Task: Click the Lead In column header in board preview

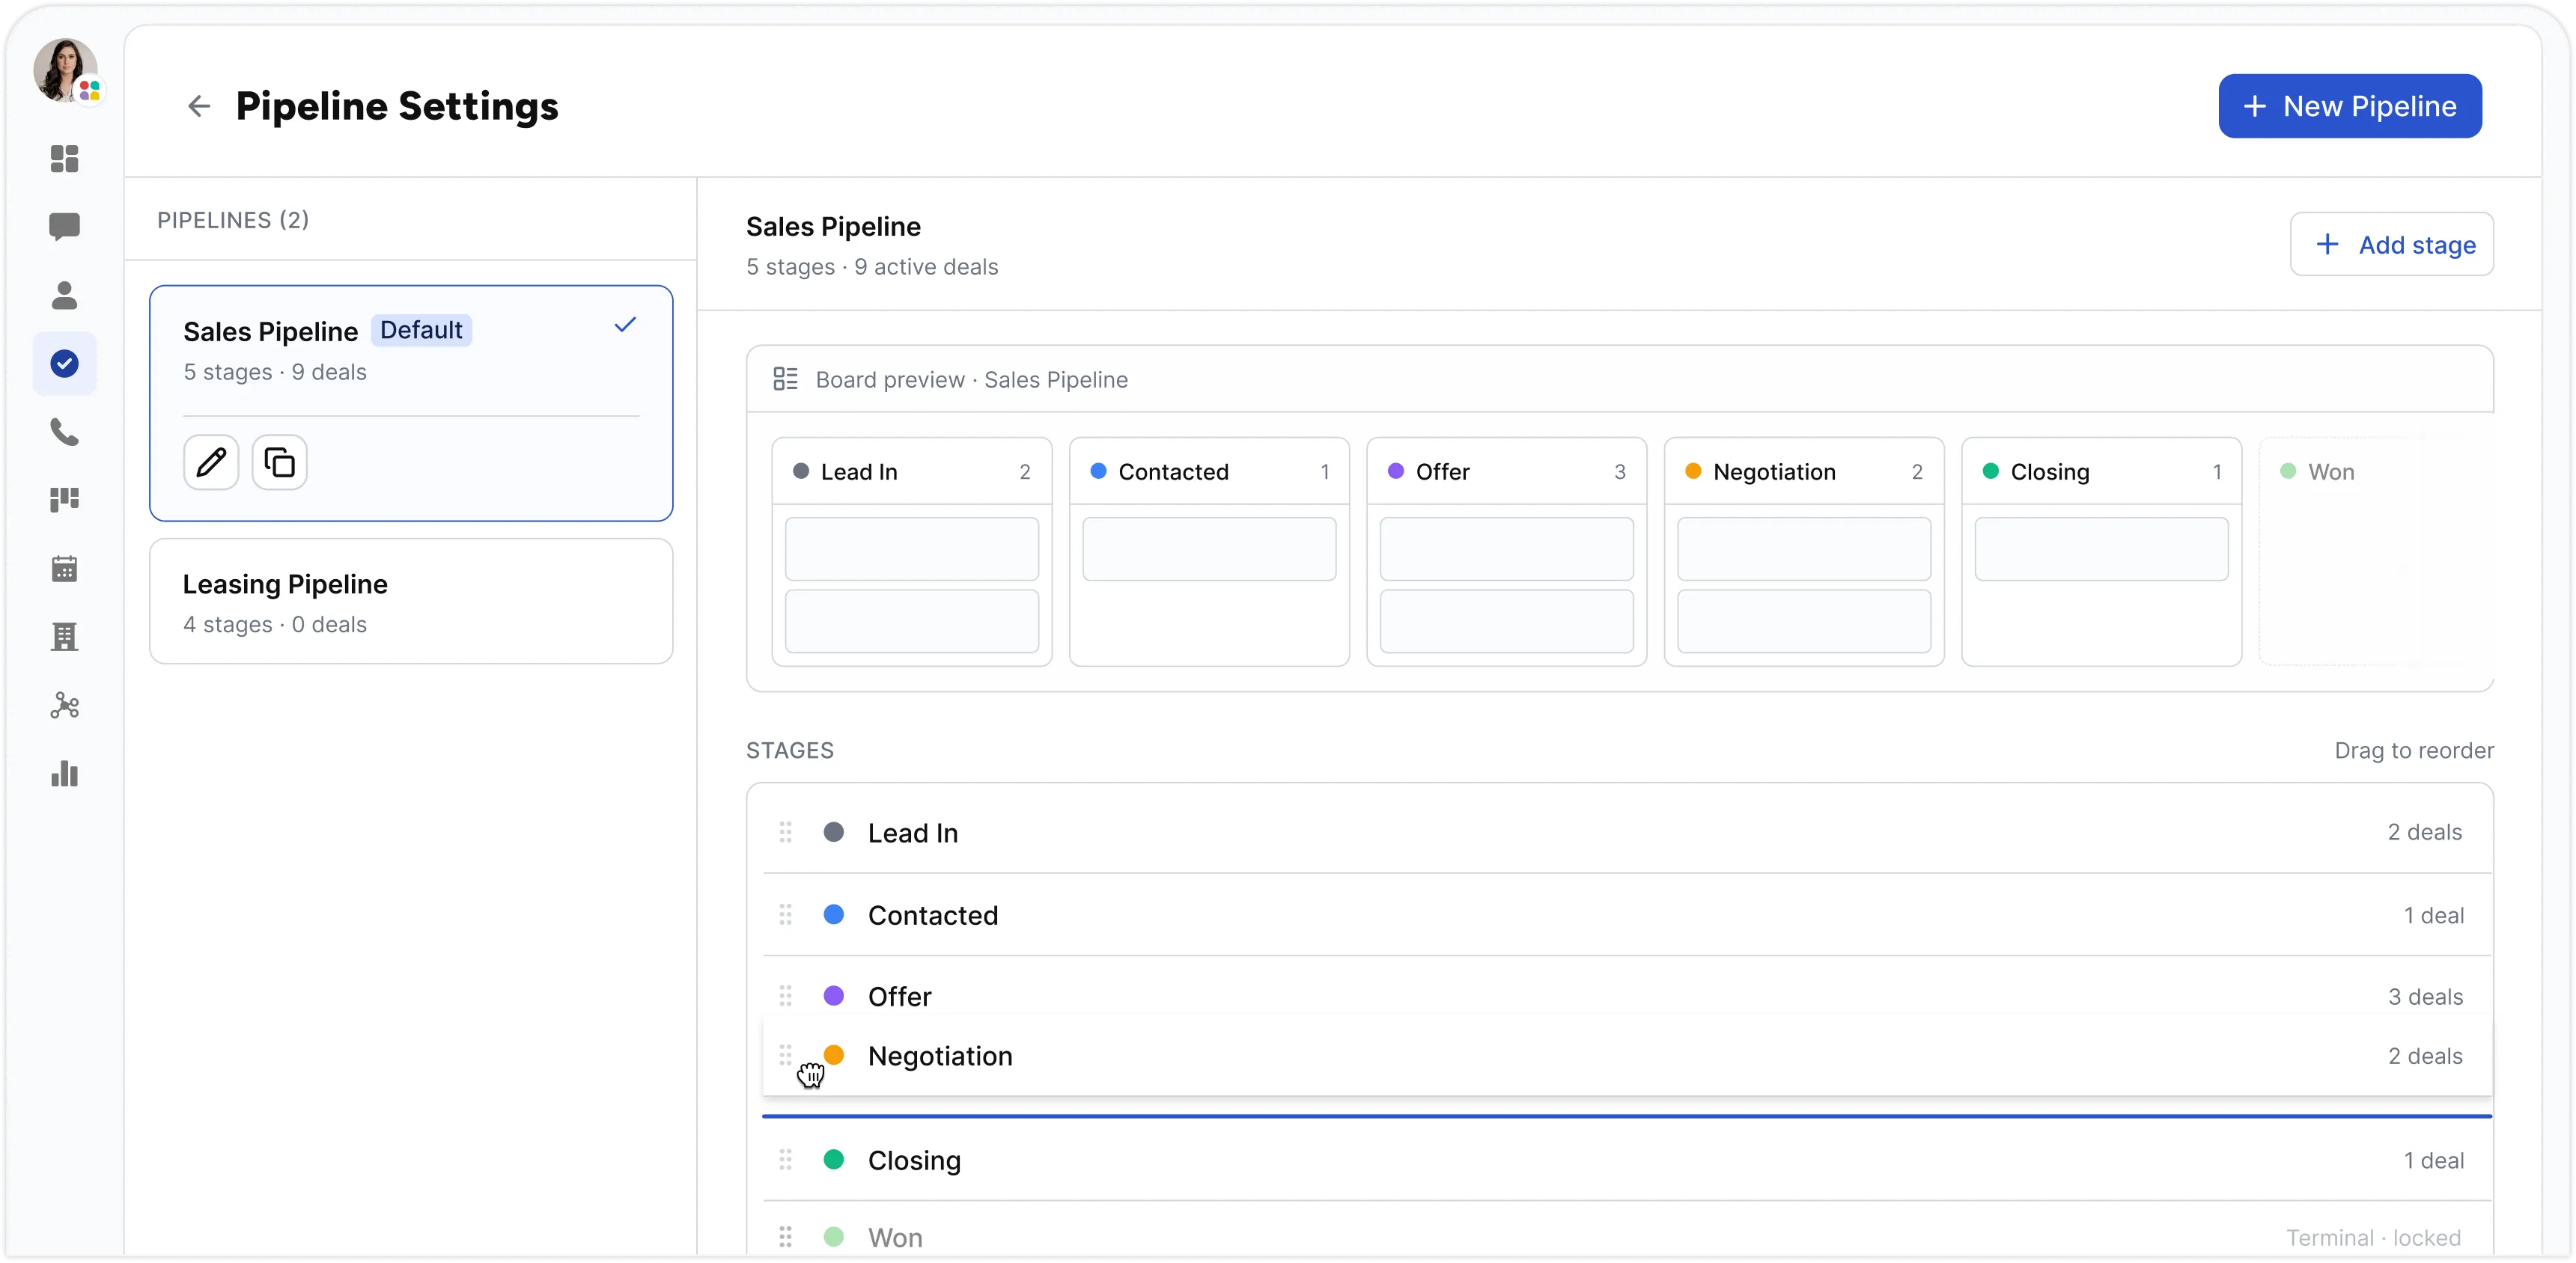Action: (911, 471)
